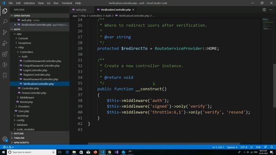
Task: Open LoginController.php in the explorer
Action: 35,70
